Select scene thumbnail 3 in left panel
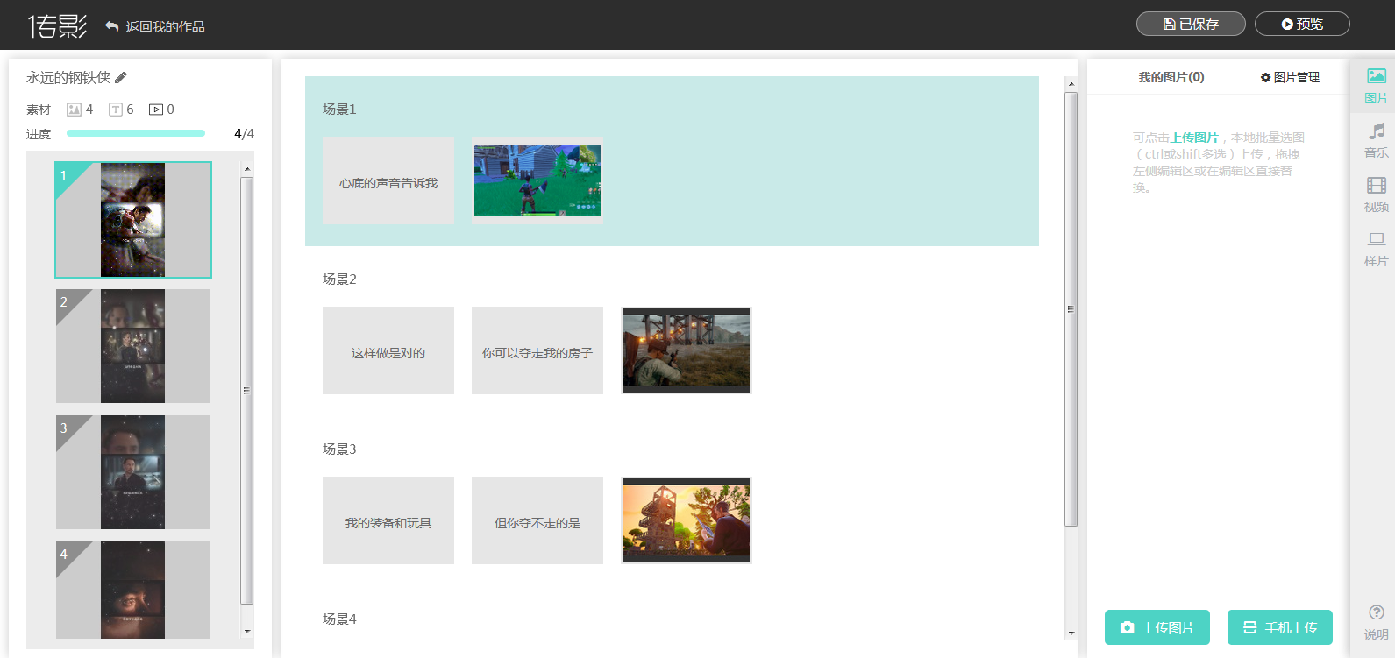 133,472
